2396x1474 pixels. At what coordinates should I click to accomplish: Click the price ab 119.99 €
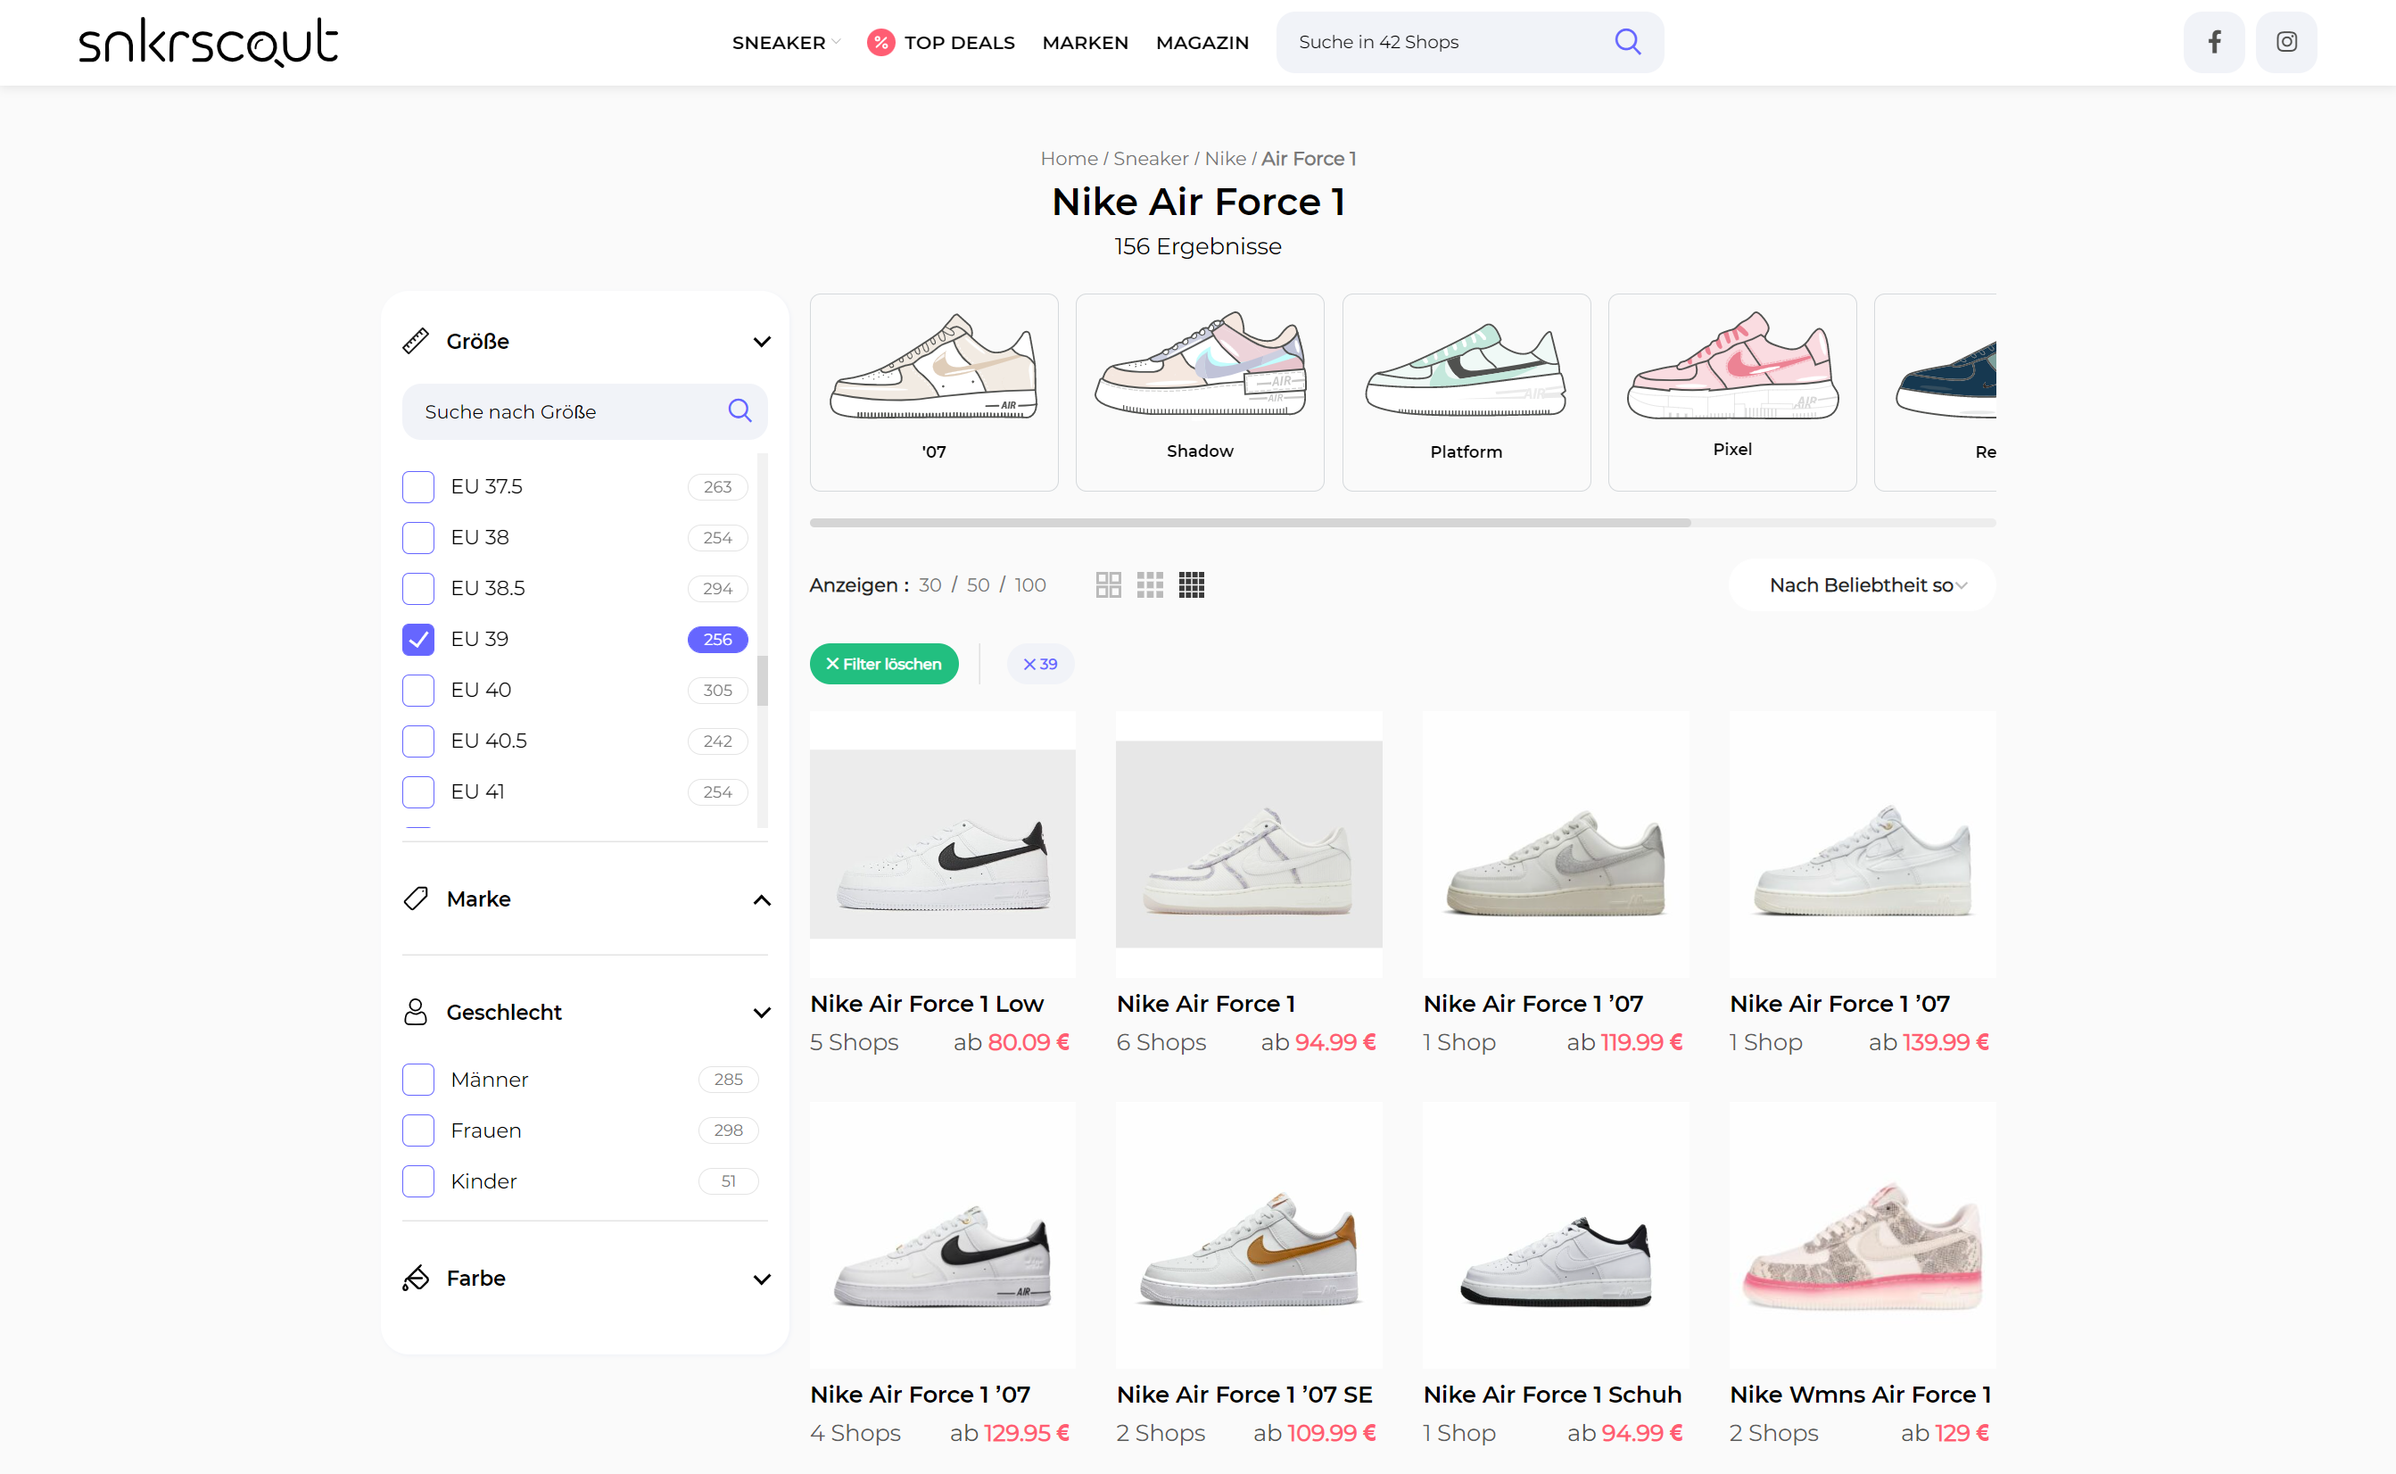pyautogui.click(x=1623, y=1042)
